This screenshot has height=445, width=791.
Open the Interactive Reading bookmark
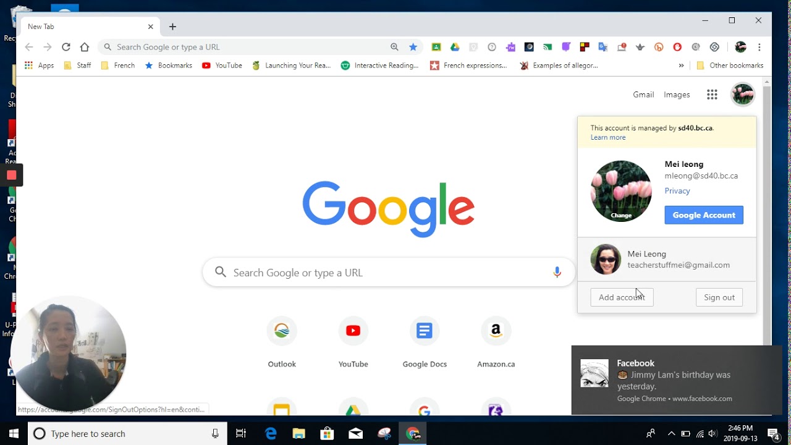pos(379,65)
